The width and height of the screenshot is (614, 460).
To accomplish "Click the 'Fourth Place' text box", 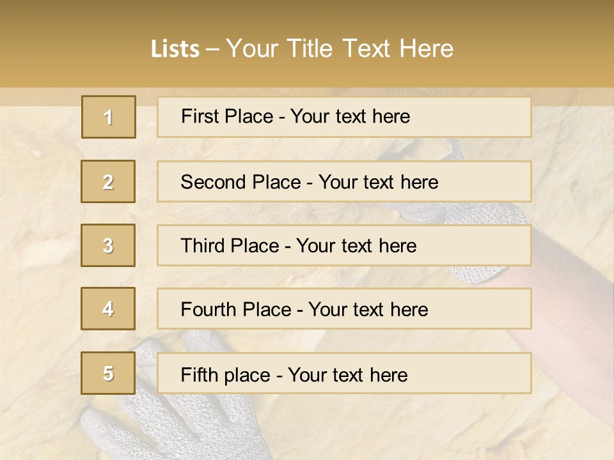I will tap(344, 309).
